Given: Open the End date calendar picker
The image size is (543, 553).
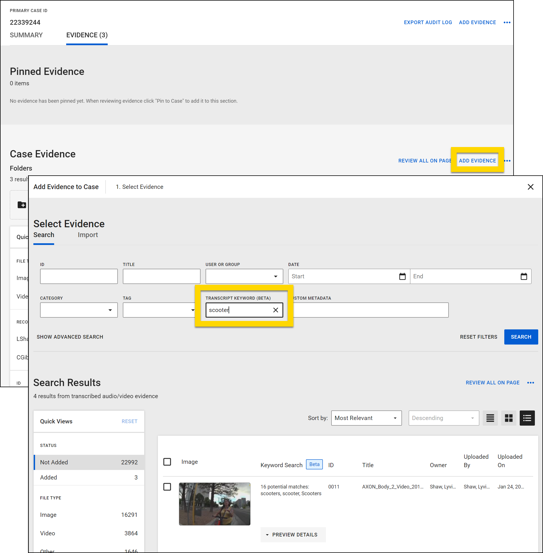Looking at the screenshot, I should coord(524,276).
